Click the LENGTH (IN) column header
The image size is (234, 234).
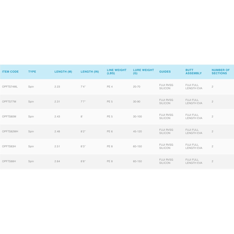pyautogui.click(x=90, y=72)
